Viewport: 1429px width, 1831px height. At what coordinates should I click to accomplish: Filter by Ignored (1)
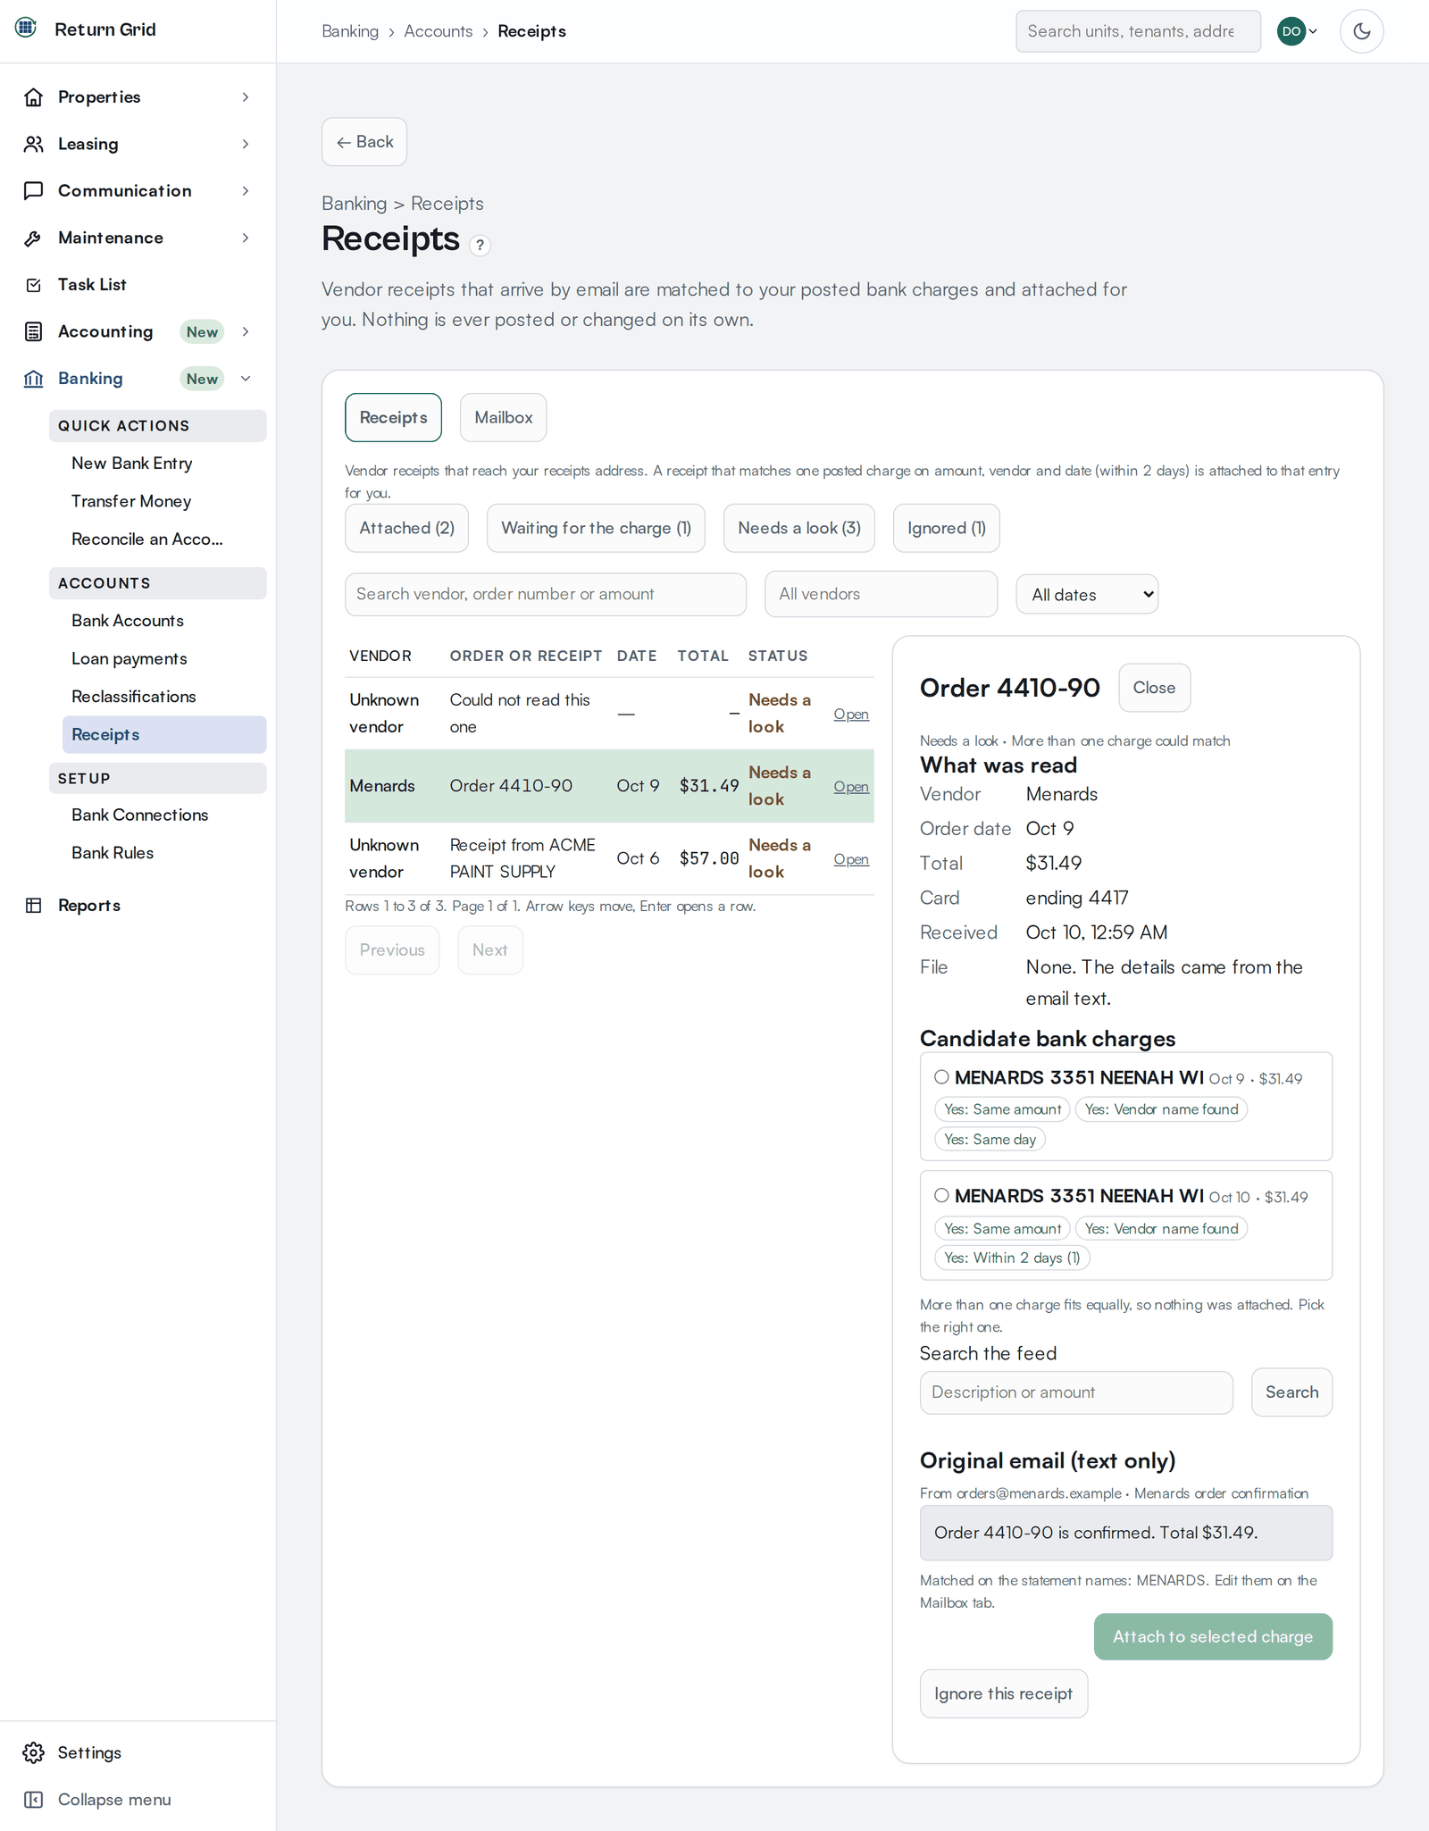(x=946, y=528)
